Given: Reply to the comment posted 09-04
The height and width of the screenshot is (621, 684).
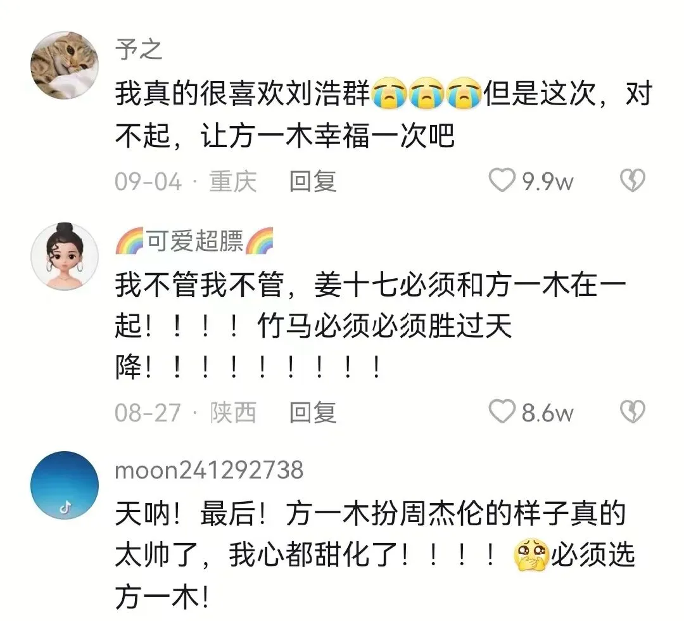Looking at the screenshot, I should (x=313, y=181).
